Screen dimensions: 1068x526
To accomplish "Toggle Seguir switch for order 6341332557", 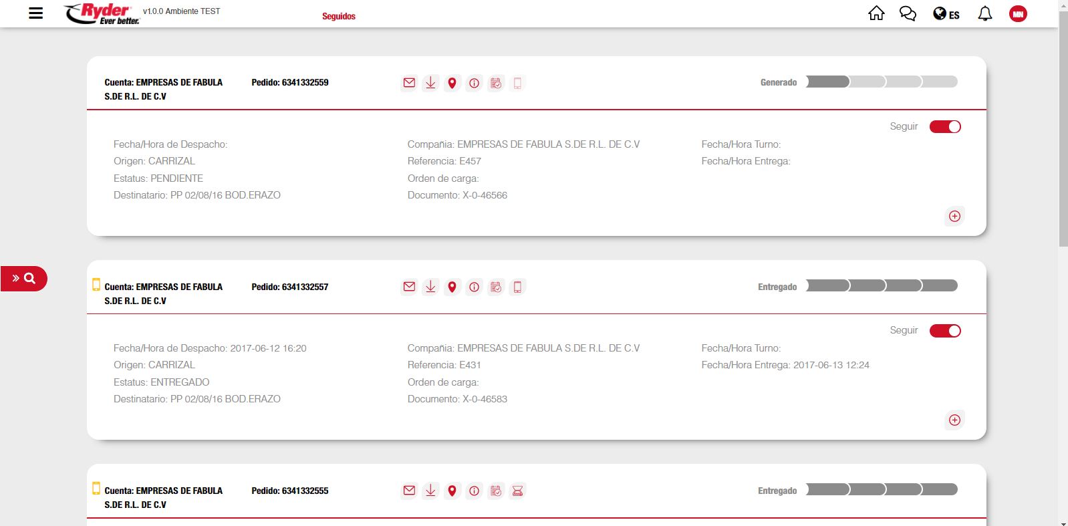I will pos(945,331).
